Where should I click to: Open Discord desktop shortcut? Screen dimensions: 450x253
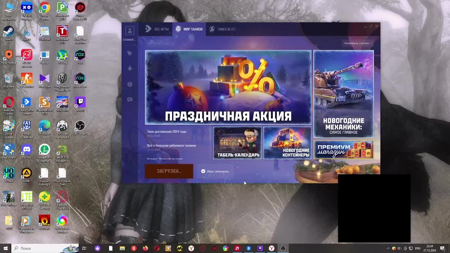(26, 151)
